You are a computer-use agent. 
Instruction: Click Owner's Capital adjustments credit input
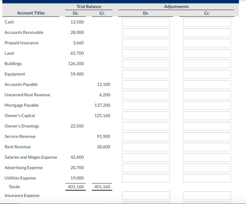coord(207,116)
